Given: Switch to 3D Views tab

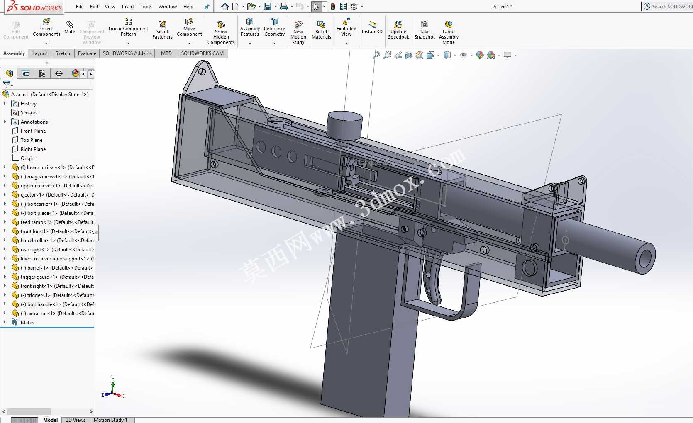Looking at the screenshot, I should click(76, 420).
